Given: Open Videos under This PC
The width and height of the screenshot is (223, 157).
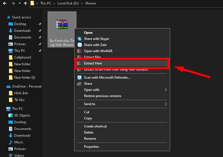Looking at the screenshot, I should 19,155.
